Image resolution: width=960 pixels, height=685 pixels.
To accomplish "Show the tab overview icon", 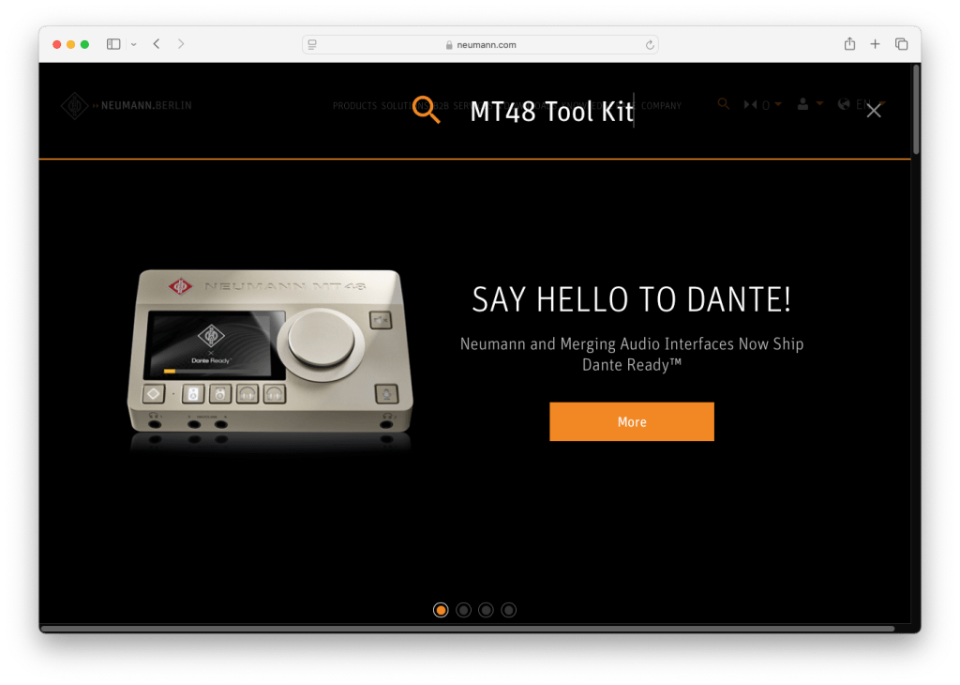I will click(901, 44).
